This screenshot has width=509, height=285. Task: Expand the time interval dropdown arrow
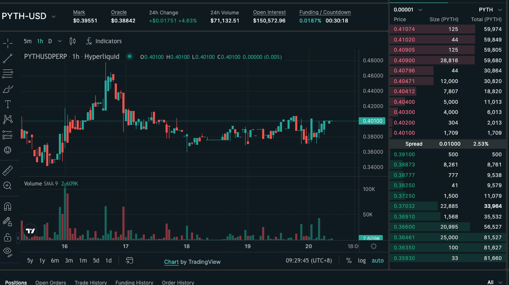click(x=59, y=41)
